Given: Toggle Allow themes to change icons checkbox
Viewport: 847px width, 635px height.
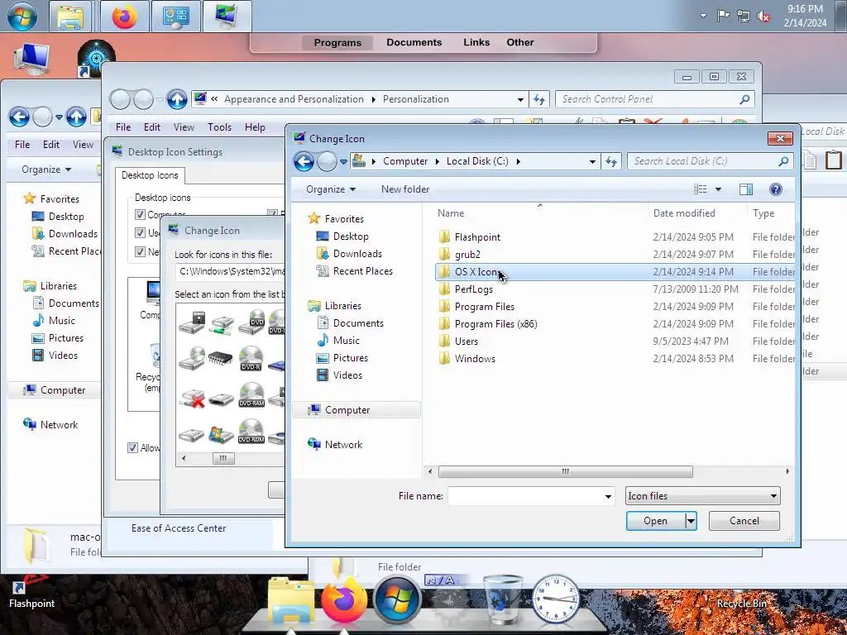Looking at the screenshot, I should 132,447.
